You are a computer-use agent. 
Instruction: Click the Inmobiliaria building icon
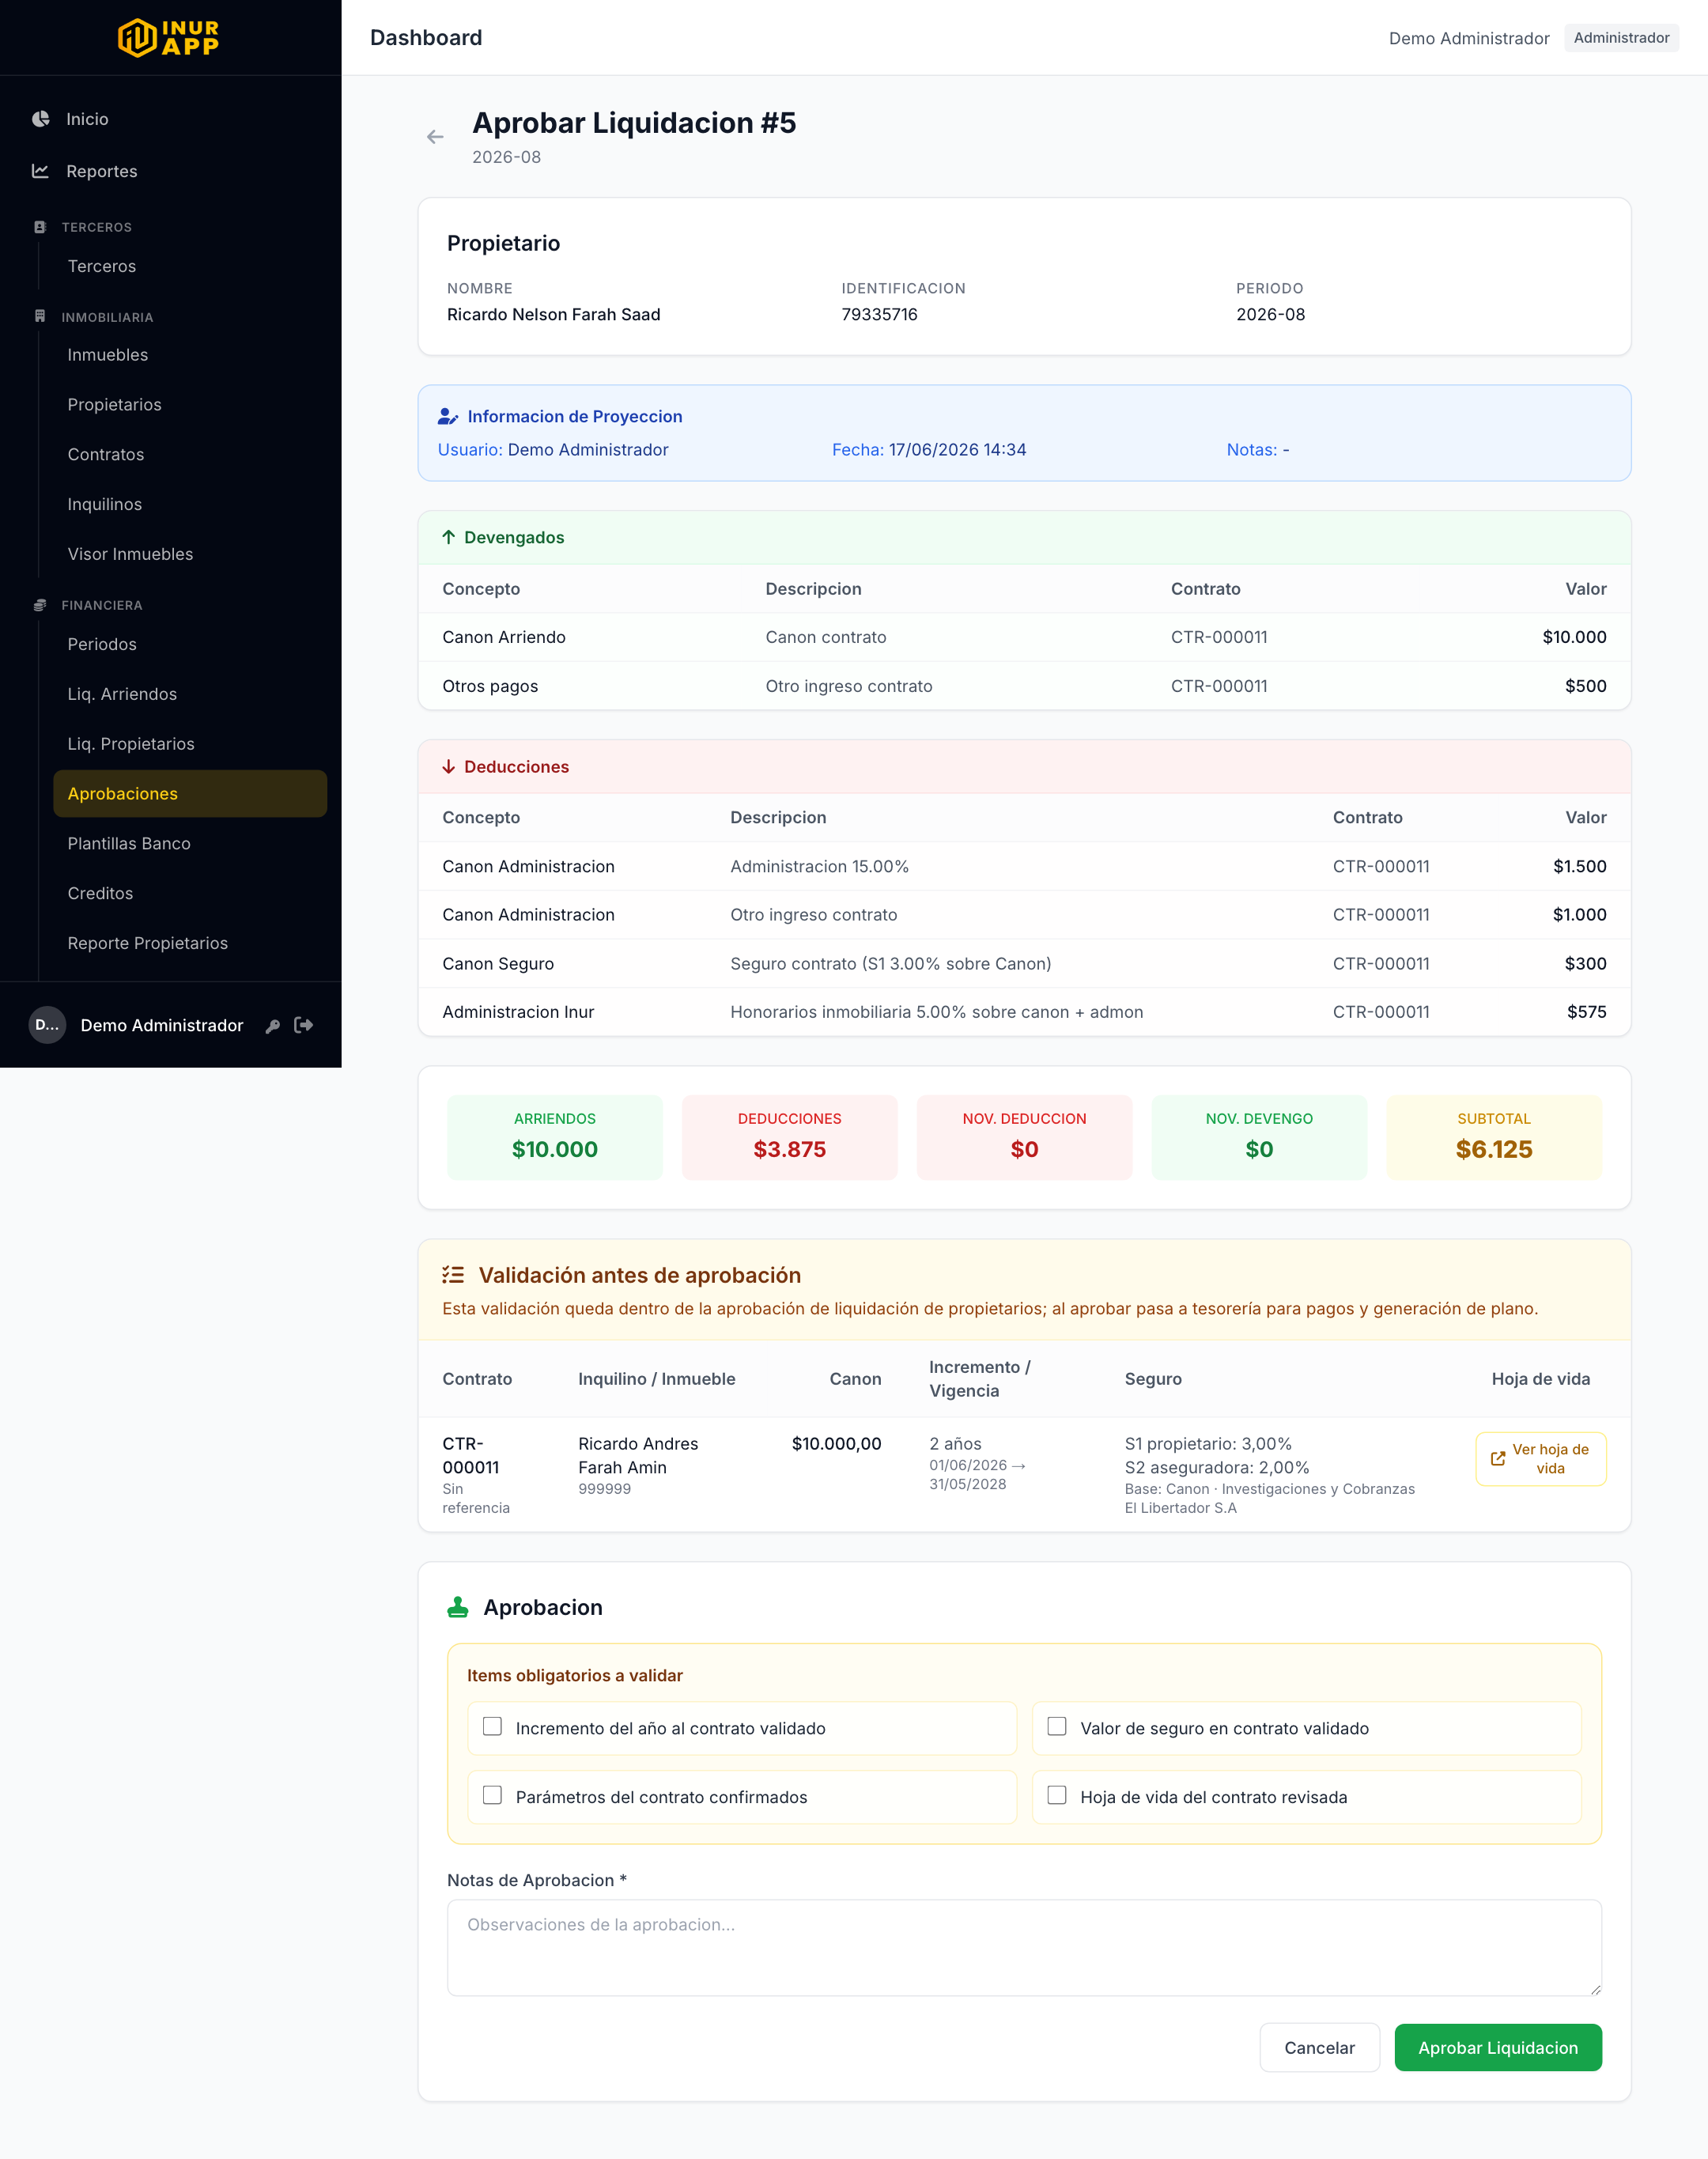coord(40,316)
